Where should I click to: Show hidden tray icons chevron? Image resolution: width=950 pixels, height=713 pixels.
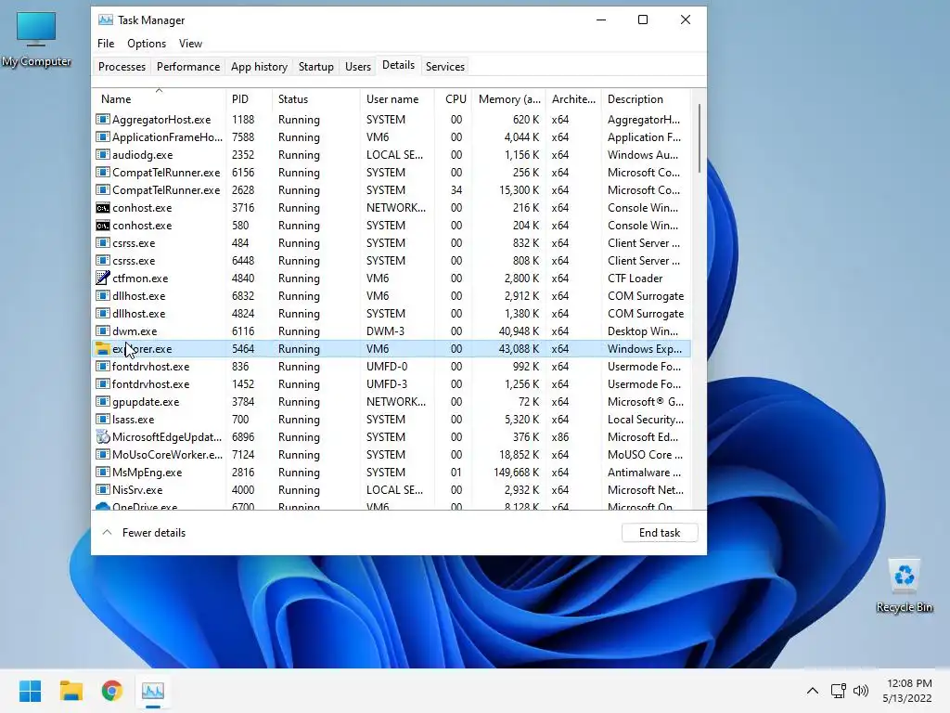click(813, 691)
